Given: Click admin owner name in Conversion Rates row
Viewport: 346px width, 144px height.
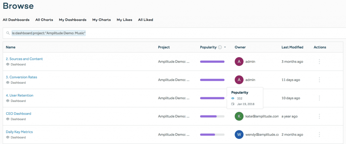Looking at the screenshot, I should click(250, 80).
